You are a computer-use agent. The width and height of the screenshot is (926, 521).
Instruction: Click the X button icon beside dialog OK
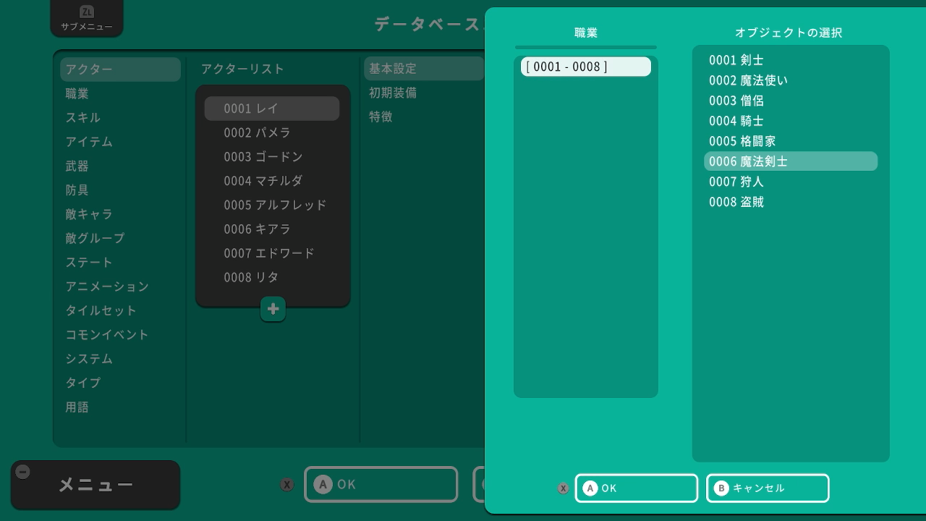point(564,488)
